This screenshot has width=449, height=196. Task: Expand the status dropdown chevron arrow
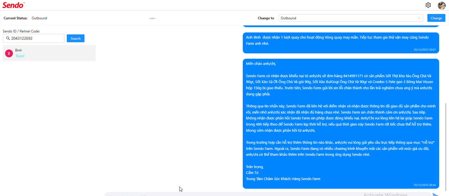[x=419, y=18]
